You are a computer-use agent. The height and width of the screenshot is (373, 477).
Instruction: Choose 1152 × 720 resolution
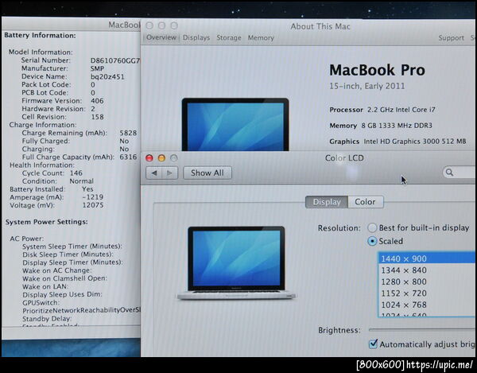coord(427,293)
